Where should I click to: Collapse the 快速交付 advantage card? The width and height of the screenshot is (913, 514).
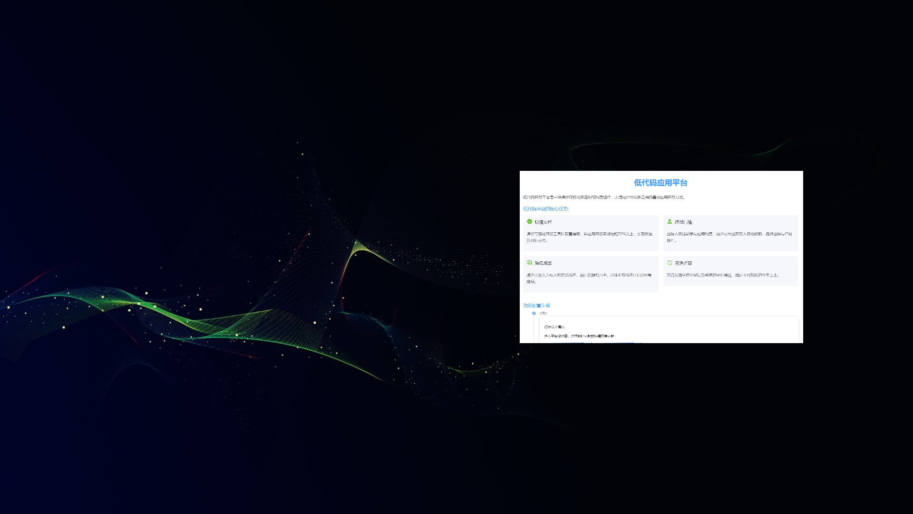tap(591, 233)
